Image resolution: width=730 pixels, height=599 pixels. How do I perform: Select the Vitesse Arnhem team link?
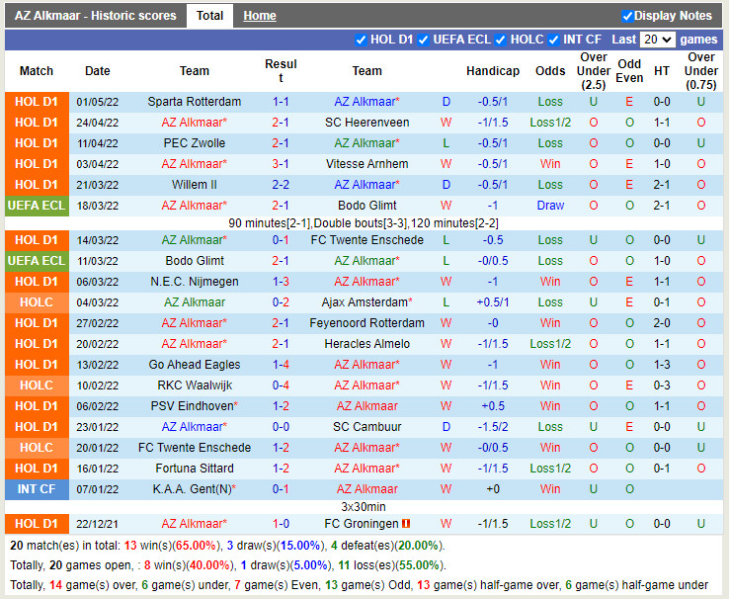pos(366,164)
